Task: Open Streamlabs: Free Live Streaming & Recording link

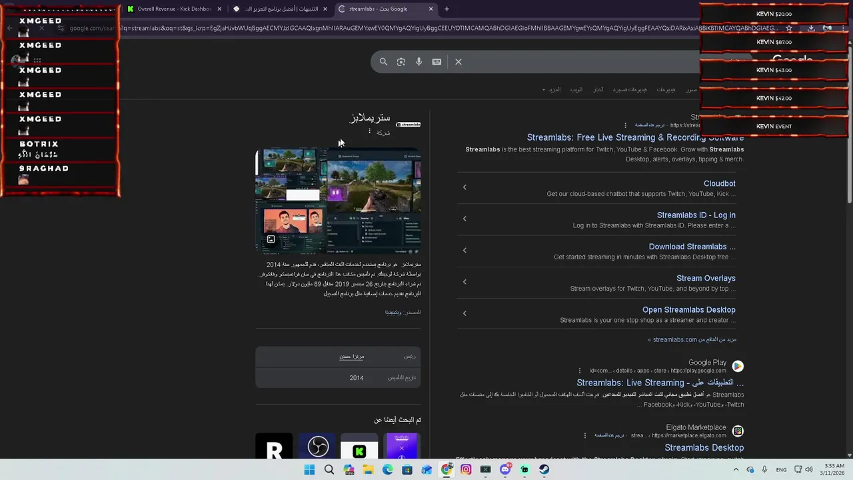Action: 635,137
